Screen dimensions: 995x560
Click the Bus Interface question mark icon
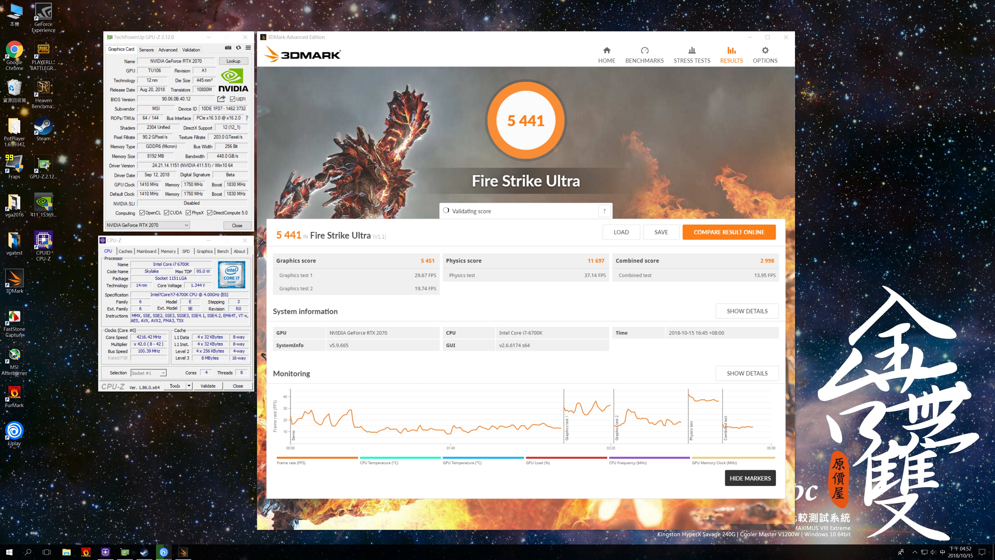tap(246, 118)
